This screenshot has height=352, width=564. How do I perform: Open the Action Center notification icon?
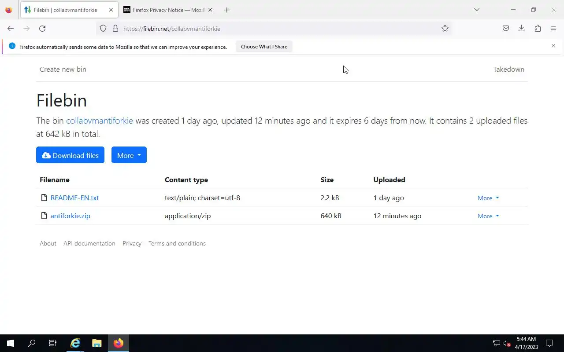[x=549, y=343]
